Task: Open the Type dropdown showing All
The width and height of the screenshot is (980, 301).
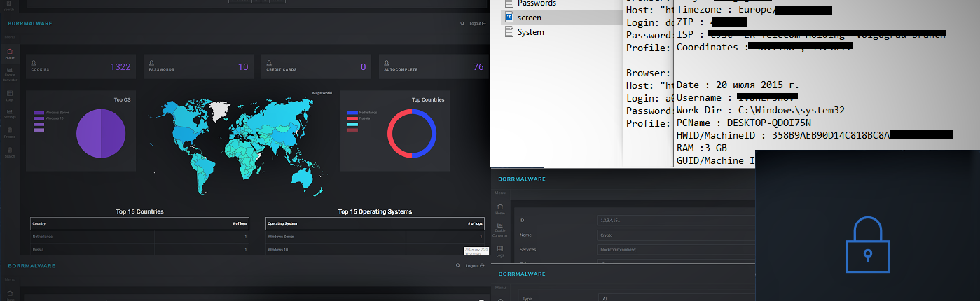Action: point(675,298)
